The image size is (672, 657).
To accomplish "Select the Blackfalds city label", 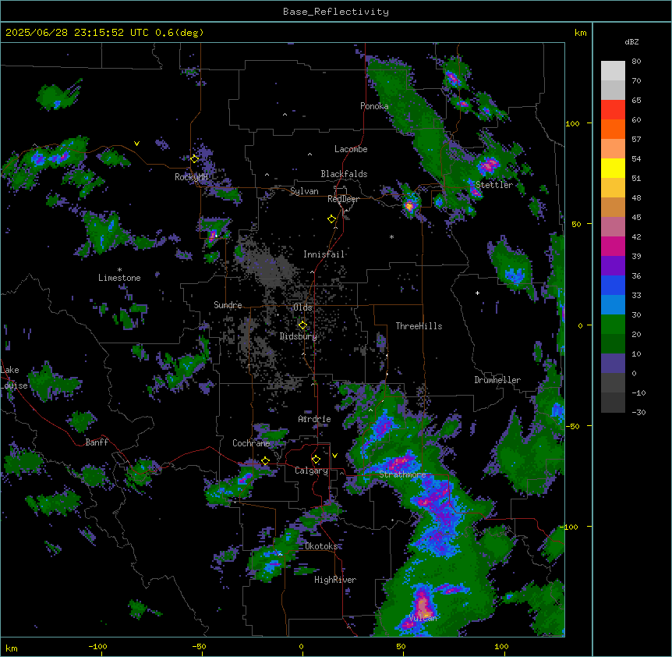I will tap(344, 174).
